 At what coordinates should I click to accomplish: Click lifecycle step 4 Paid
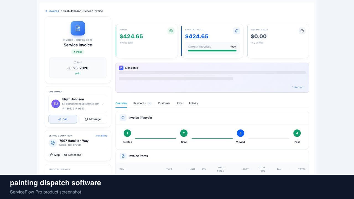point(297,133)
